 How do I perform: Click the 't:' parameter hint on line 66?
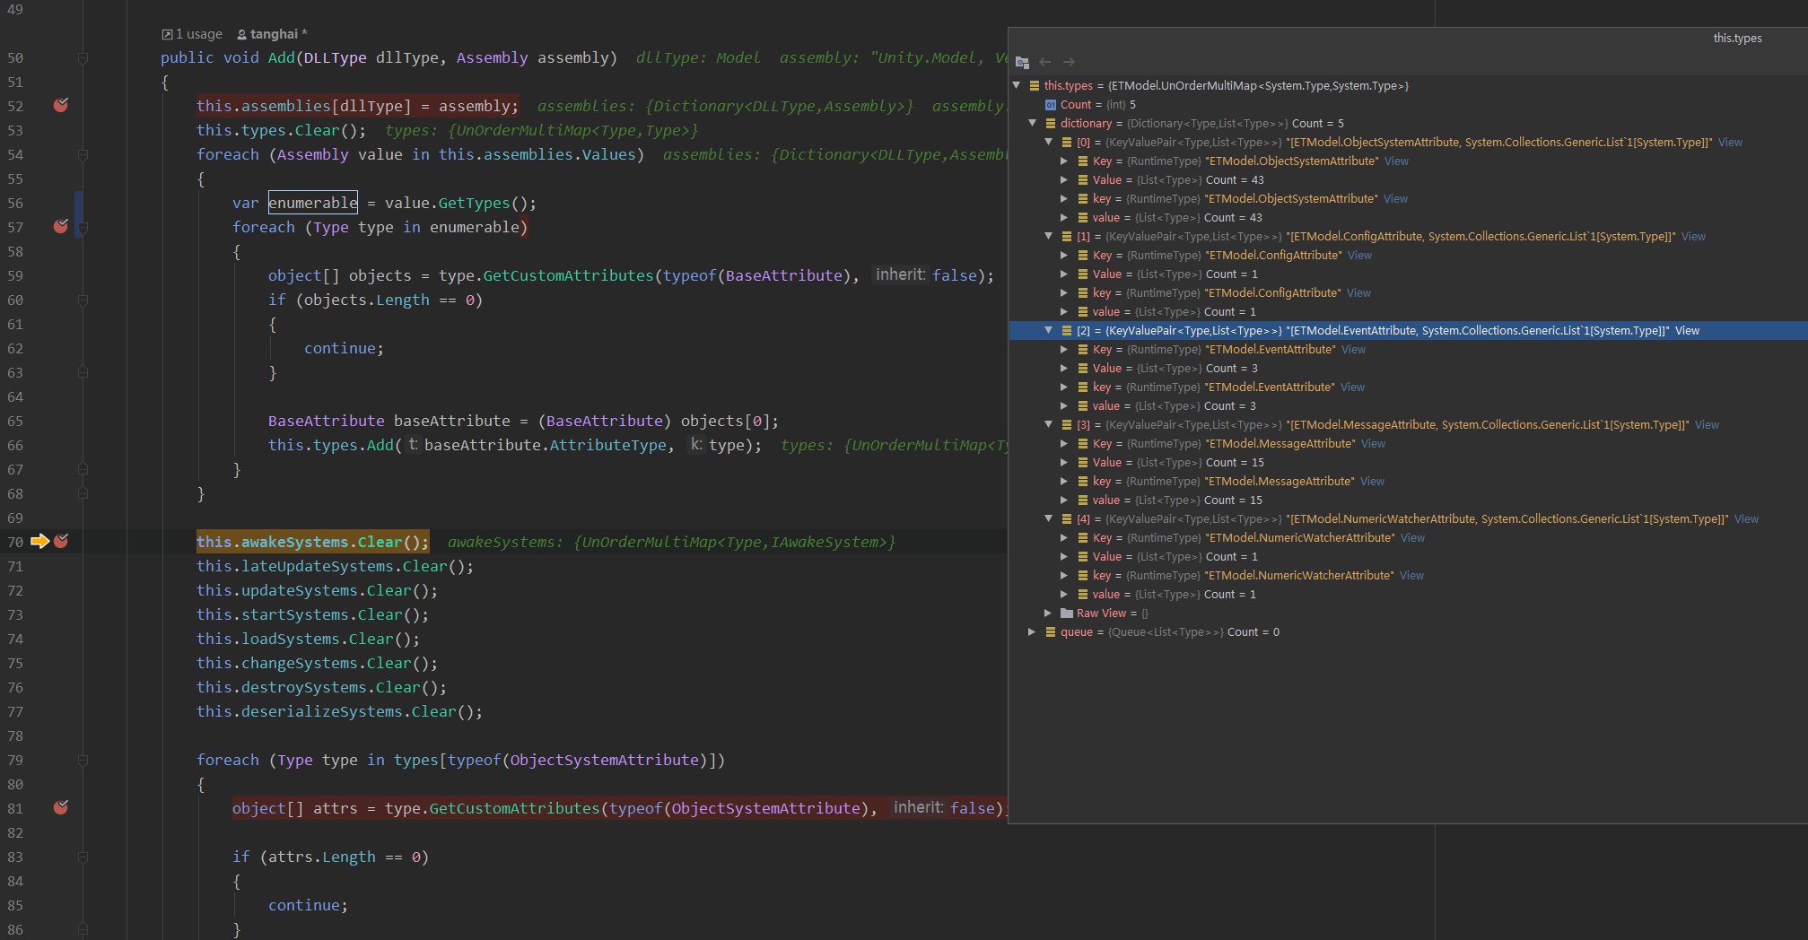point(413,445)
